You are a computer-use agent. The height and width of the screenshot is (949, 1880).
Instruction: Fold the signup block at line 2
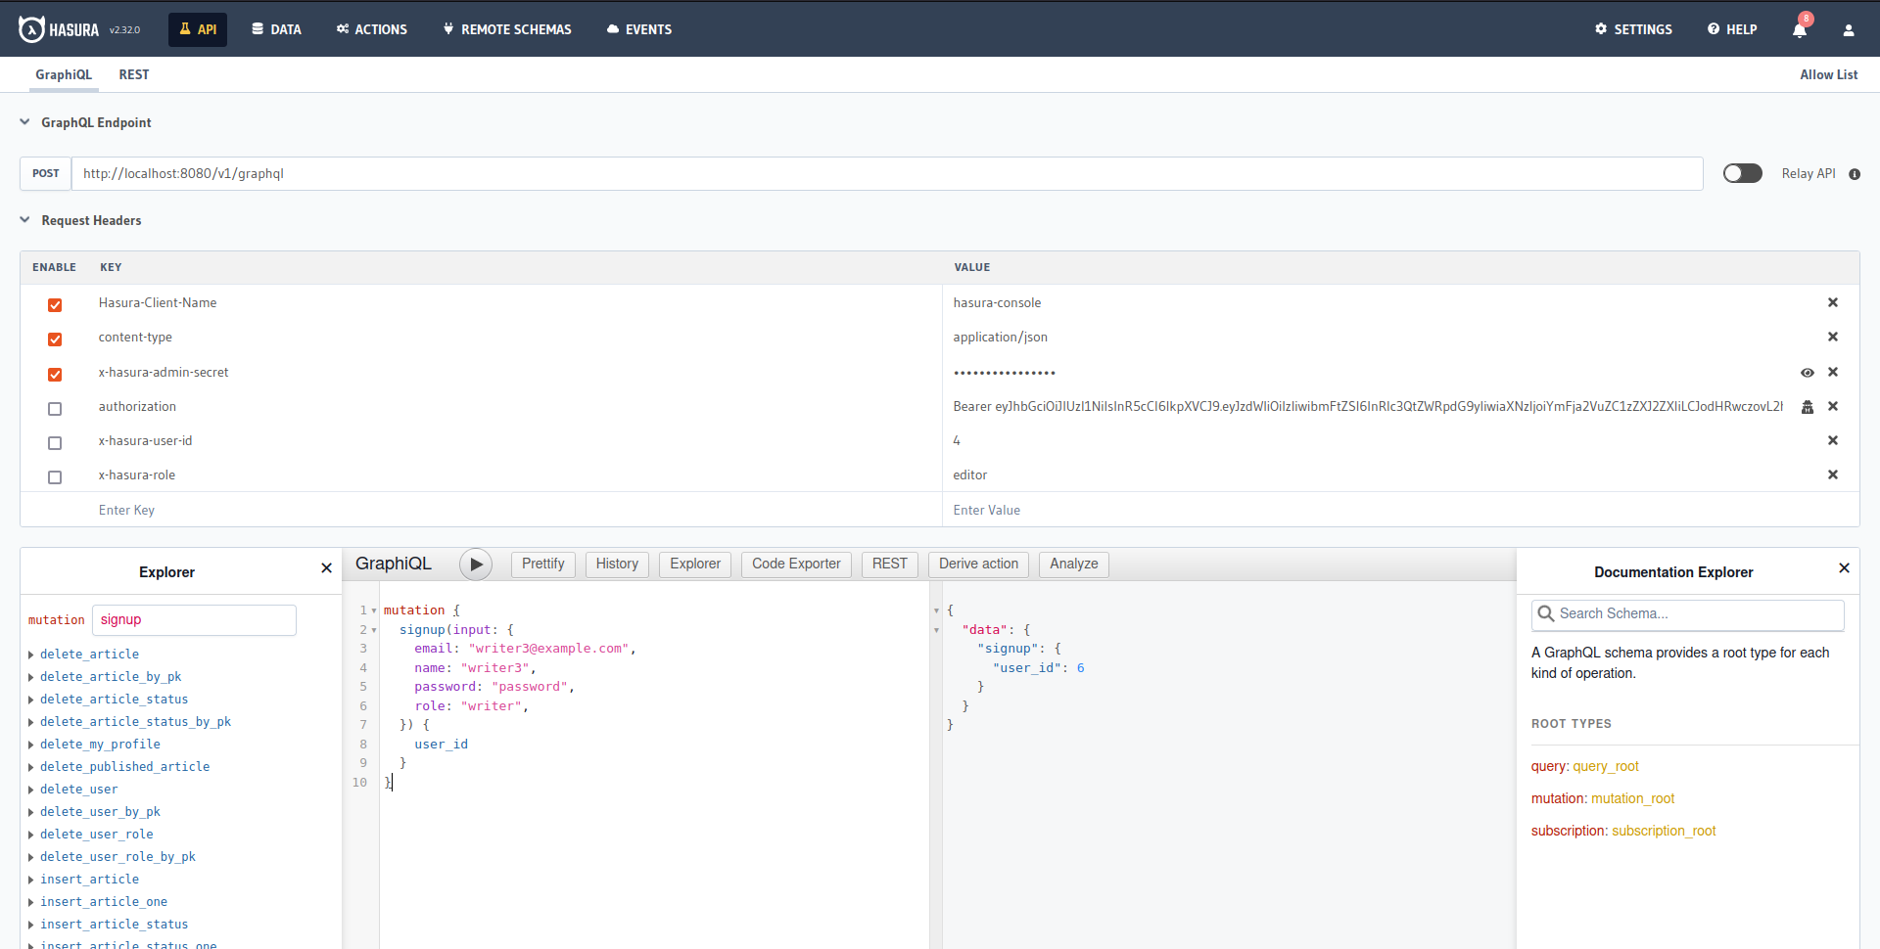[x=374, y=630]
